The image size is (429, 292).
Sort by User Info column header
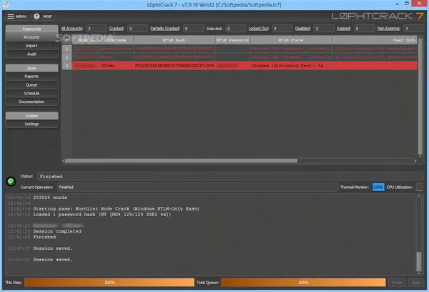tap(375, 40)
